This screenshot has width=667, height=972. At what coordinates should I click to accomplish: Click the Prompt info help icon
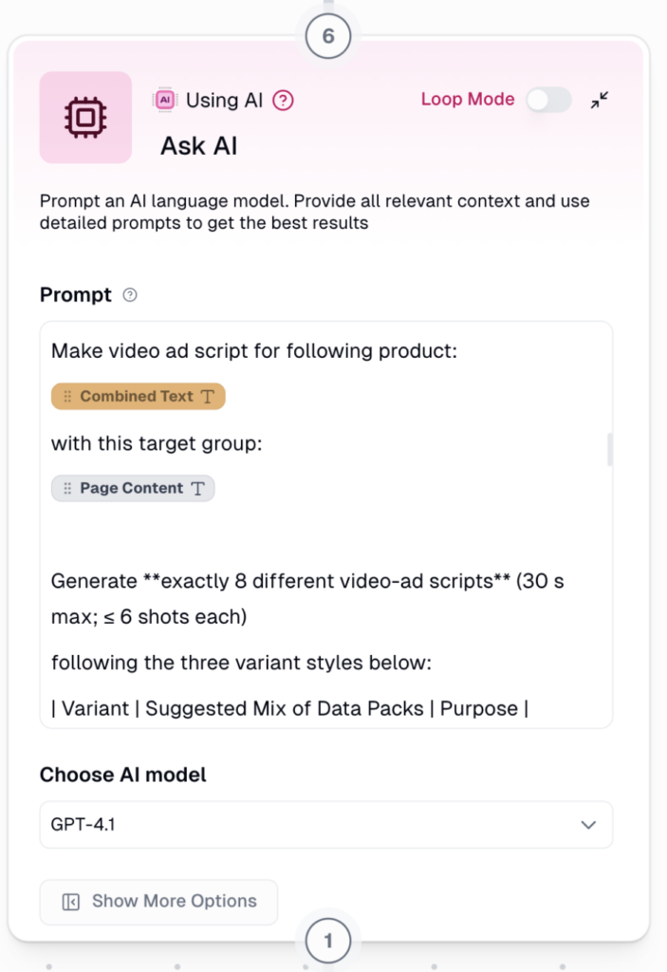click(131, 295)
